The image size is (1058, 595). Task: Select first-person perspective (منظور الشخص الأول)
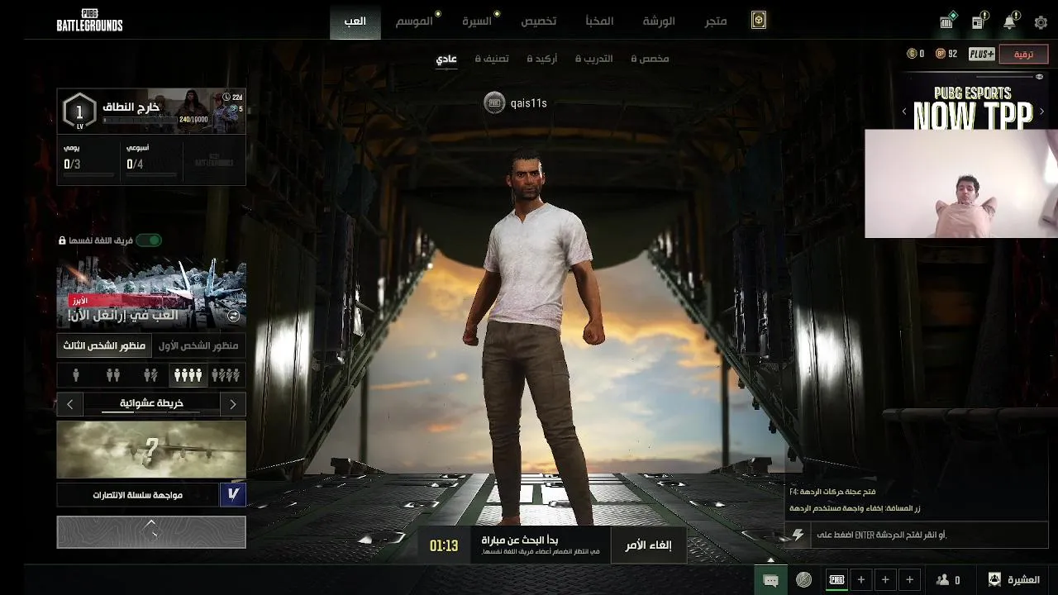pos(198,345)
